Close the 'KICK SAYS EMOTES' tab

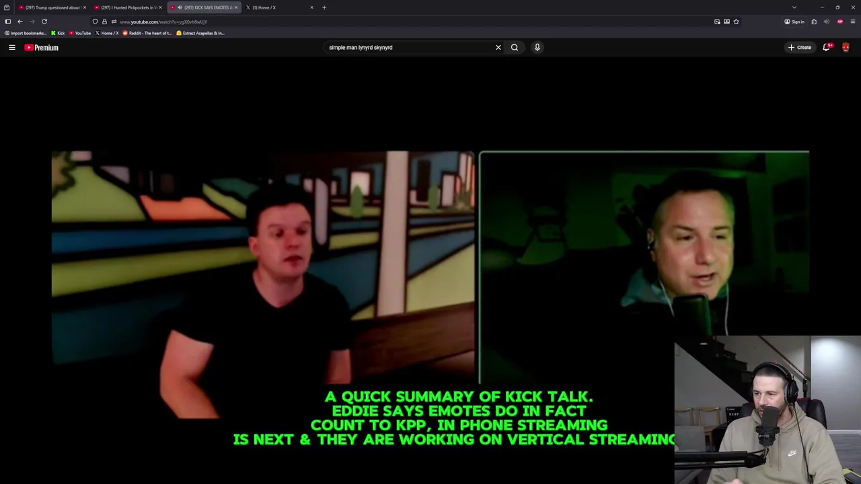(235, 7)
